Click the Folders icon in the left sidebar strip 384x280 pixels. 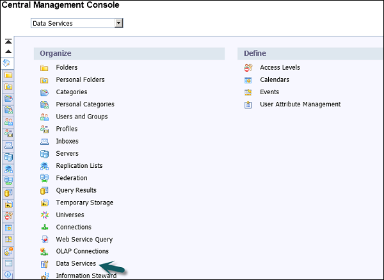pyautogui.click(x=8, y=75)
